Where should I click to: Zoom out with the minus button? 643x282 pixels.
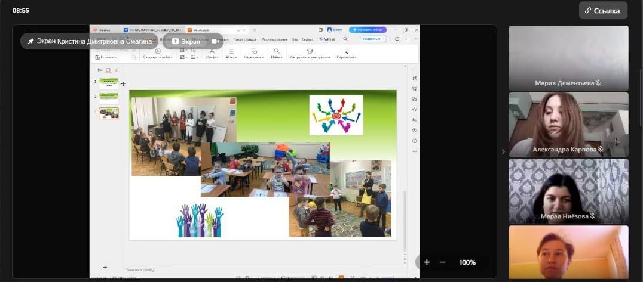pos(442,262)
